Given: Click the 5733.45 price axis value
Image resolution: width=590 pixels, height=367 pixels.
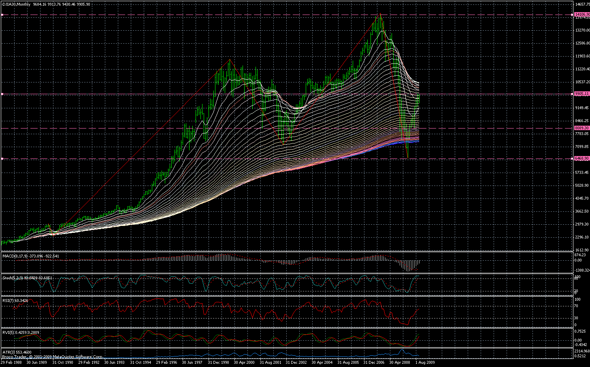Looking at the screenshot, I should pos(582,173).
